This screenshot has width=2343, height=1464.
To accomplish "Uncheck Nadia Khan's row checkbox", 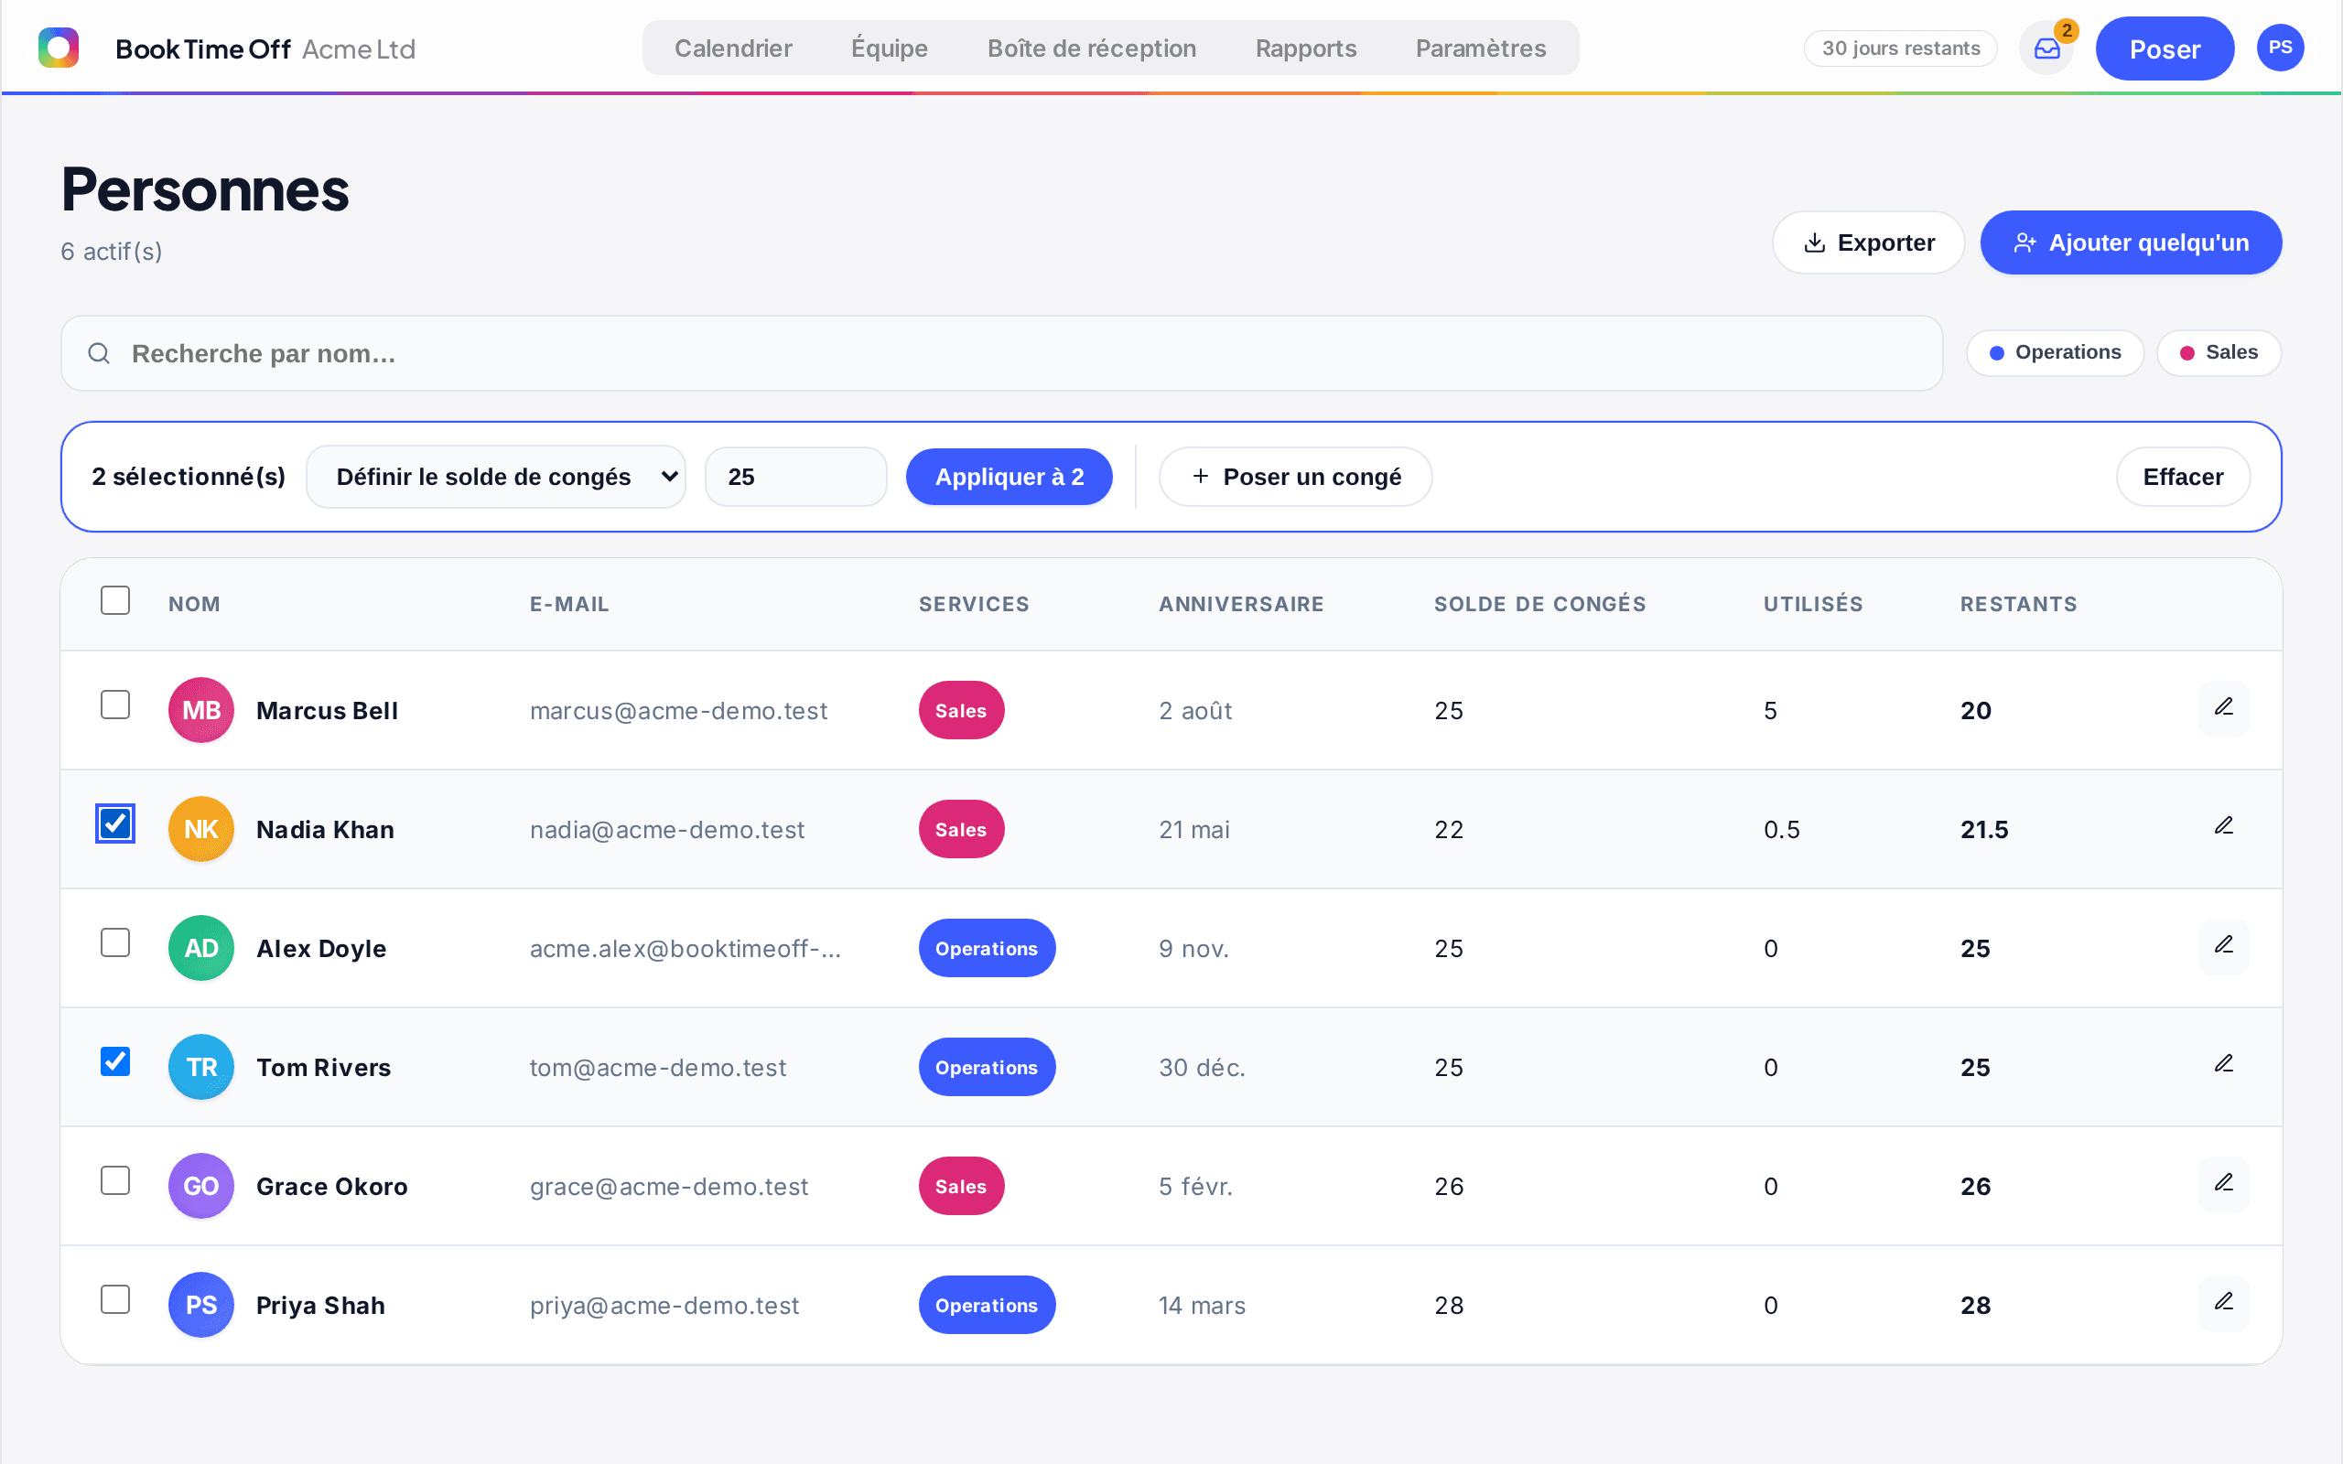I will [115, 824].
